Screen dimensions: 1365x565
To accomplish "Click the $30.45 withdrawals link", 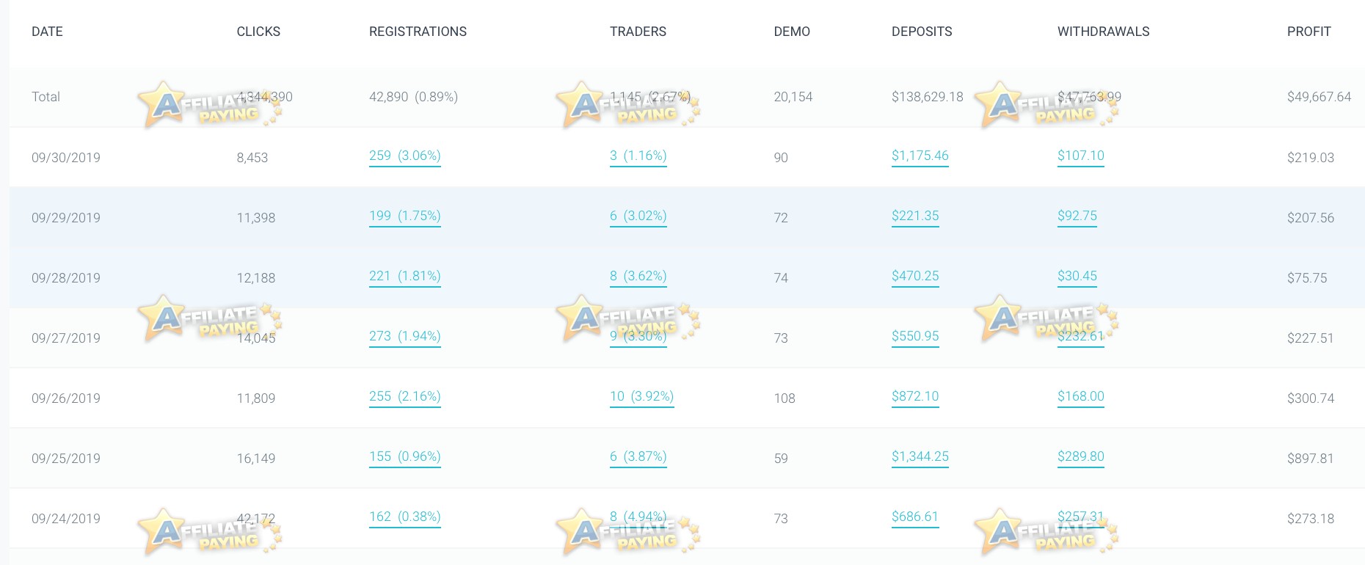I will pos(1077,276).
